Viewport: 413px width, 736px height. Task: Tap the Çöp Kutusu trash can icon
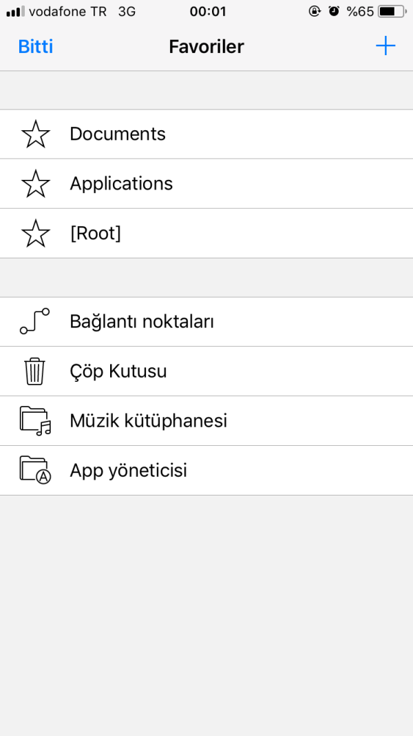pyautogui.click(x=35, y=371)
